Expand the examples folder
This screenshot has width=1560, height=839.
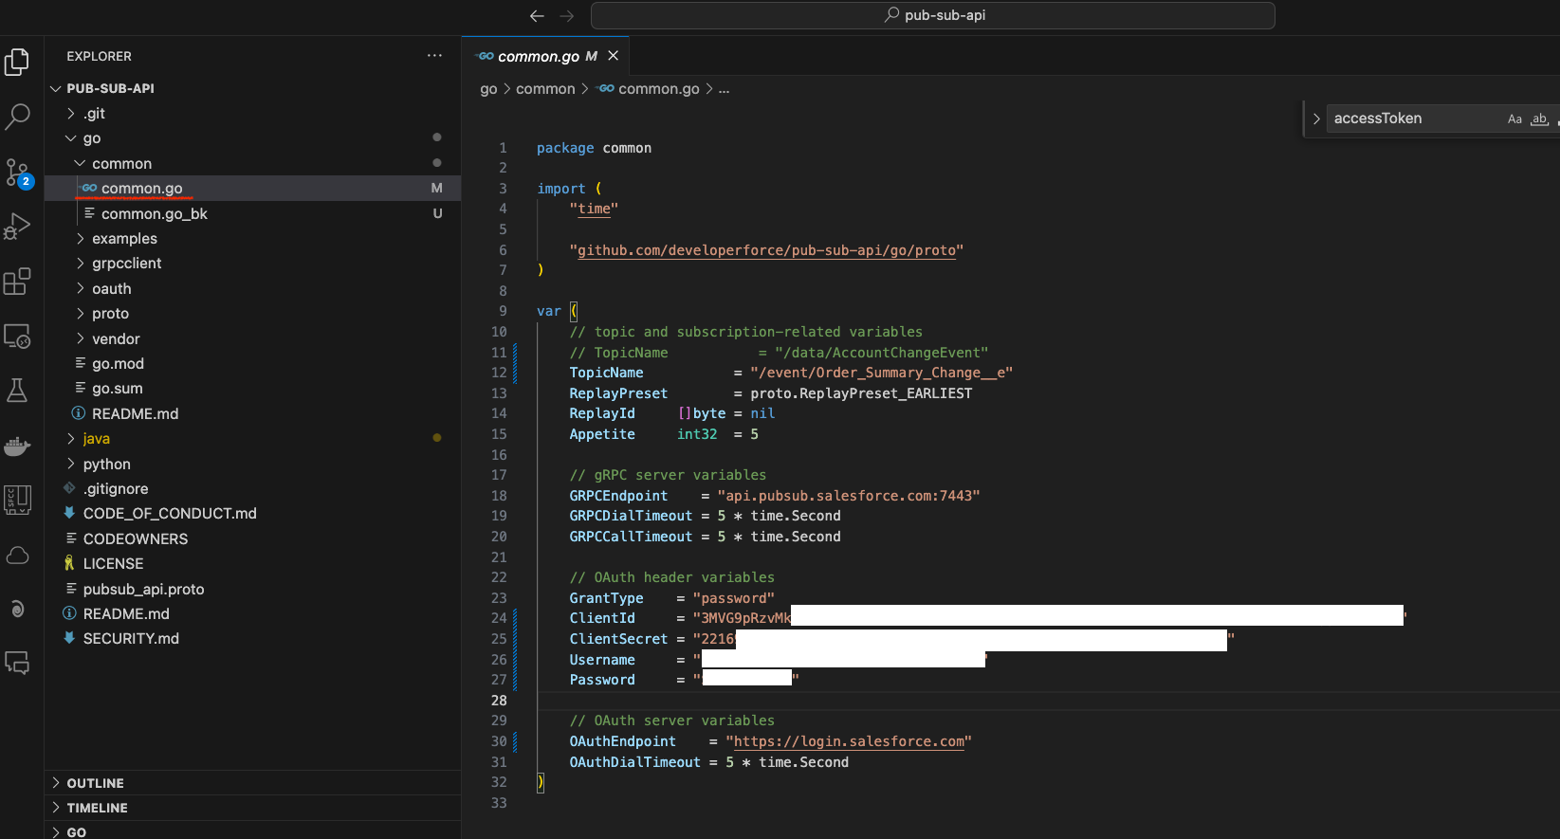pos(124,239)
